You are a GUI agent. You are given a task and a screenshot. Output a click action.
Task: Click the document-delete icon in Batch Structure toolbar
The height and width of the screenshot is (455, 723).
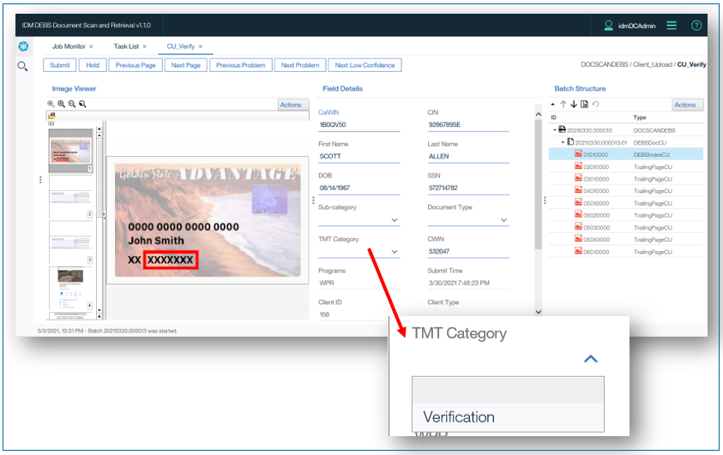[x=584, y=105]
